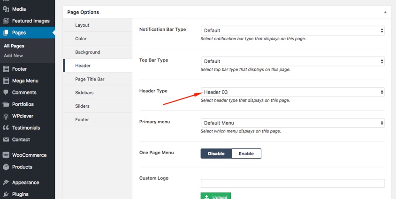396x199 pixels.
Task: Click the WooCommerce icon in sidebar
Action: (6, 155)
